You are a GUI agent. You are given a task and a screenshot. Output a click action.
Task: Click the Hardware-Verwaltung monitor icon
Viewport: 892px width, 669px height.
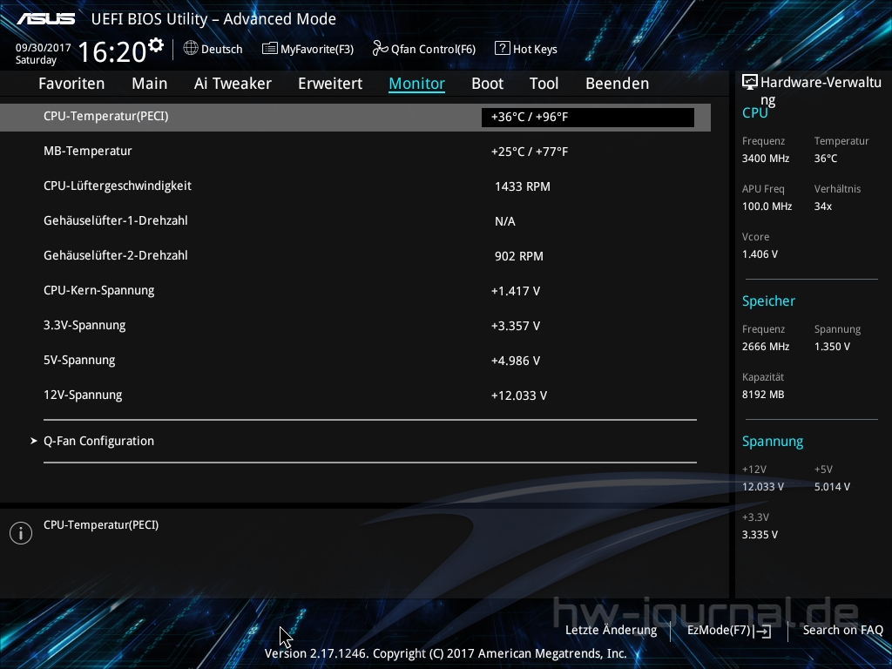pos(750,83)
